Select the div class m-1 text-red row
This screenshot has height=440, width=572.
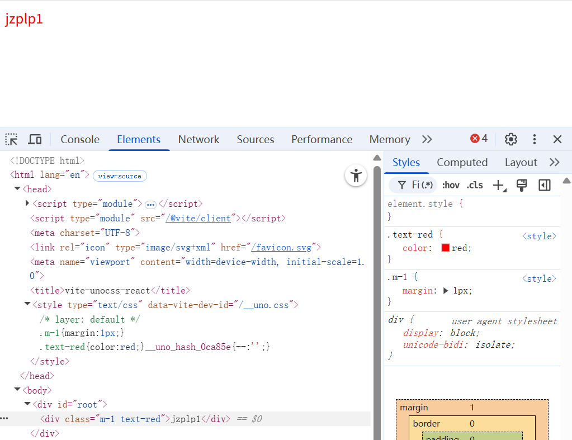click(x=185, y=419)
